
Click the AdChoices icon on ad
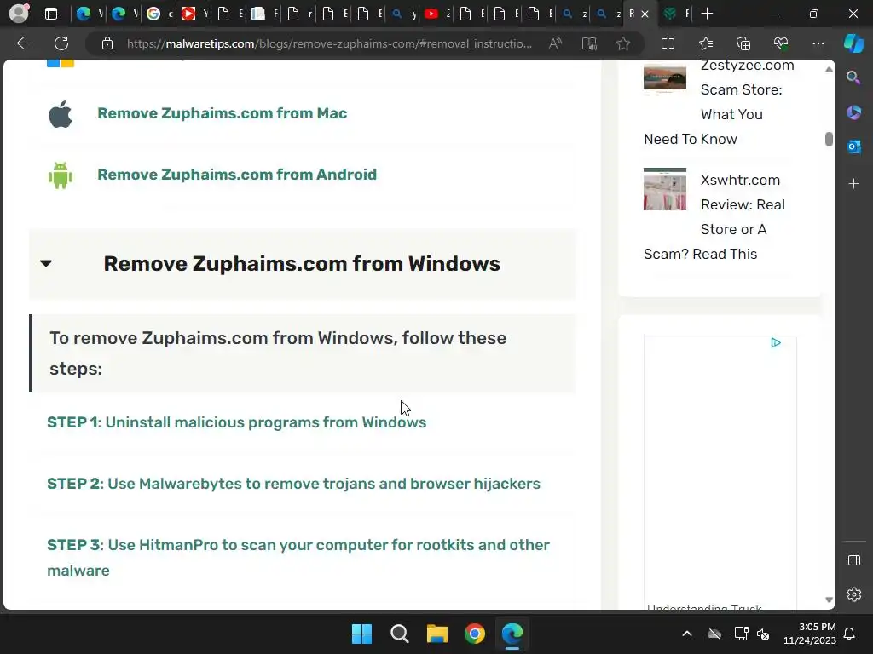[x=776, y=342]
